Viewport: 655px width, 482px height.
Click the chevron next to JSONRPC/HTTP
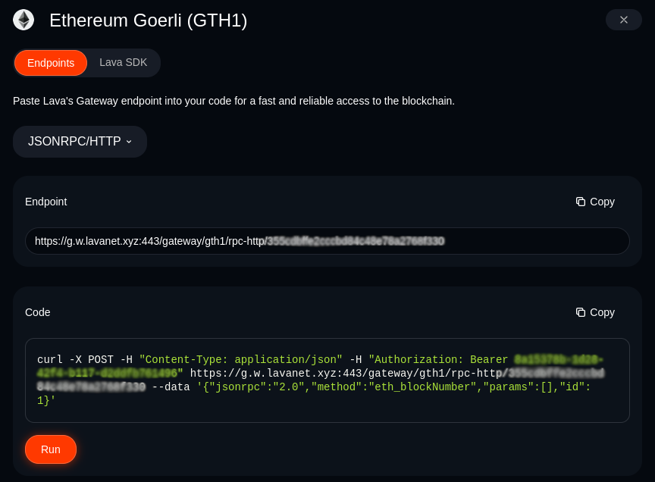pos(129,142)
